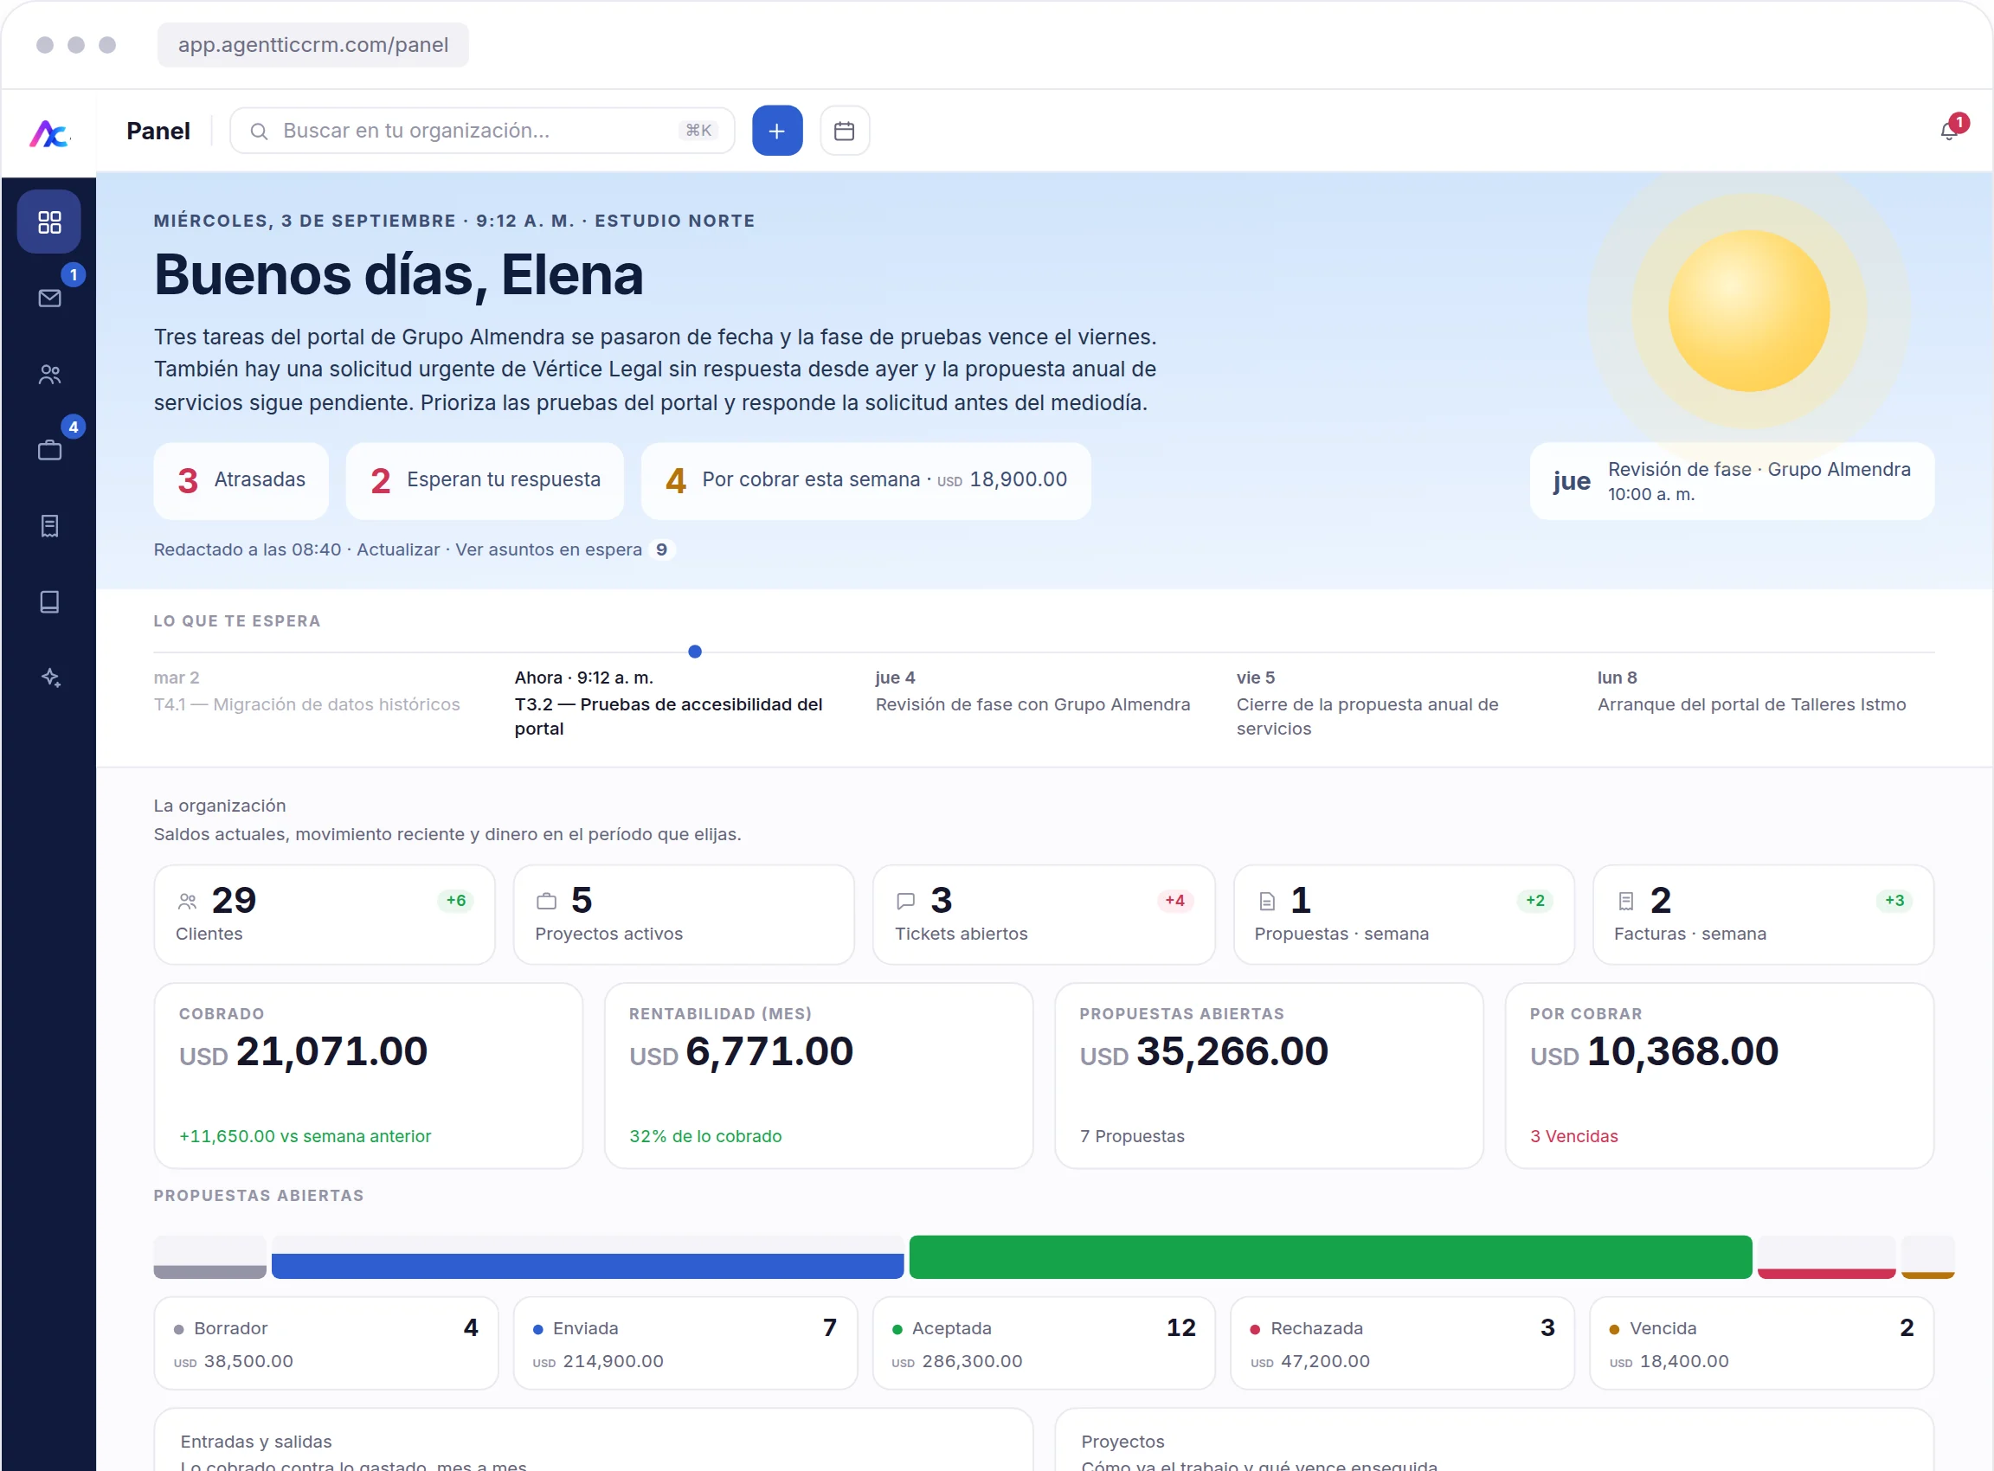Open the book icon in sidebar
The image size is (1994, 1471).
(x=49, y=602)
